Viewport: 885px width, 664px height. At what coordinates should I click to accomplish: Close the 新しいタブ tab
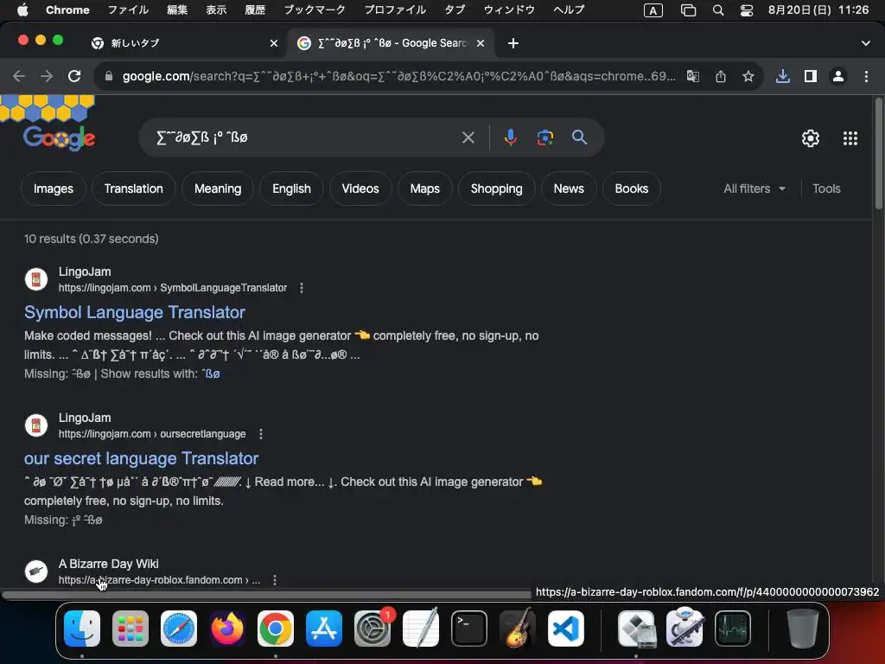tap(274, 43)
